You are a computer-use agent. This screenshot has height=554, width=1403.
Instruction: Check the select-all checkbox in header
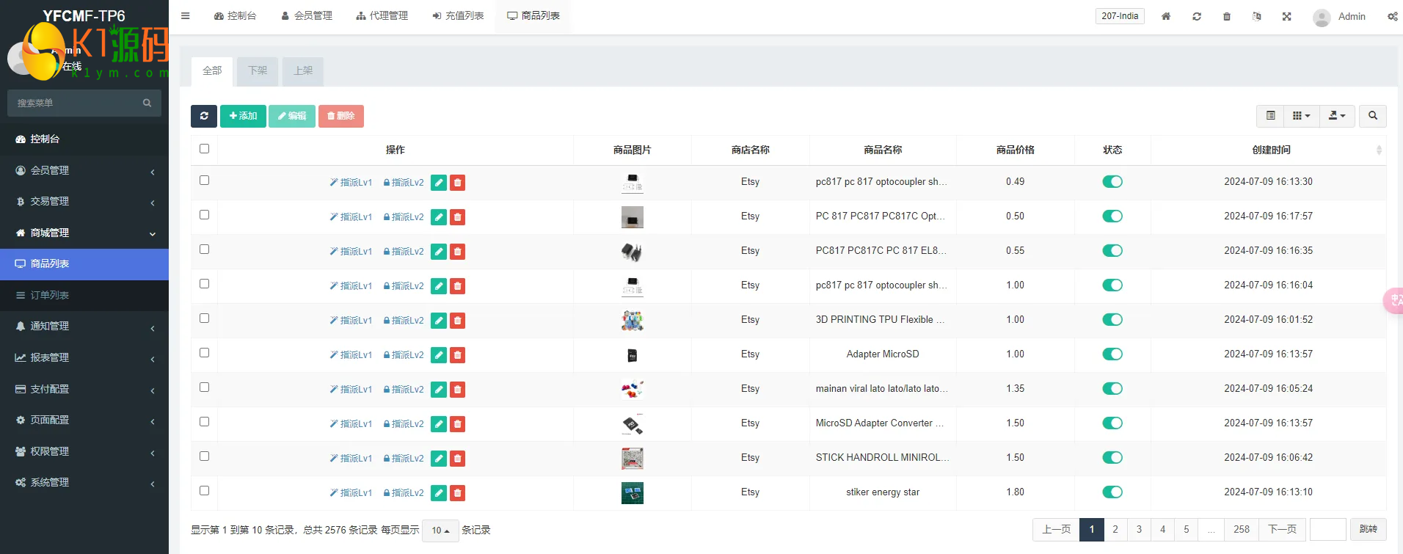pos(204,149)
